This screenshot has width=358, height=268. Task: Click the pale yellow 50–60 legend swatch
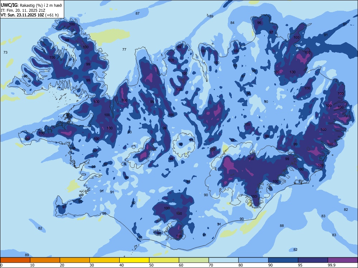coord(164,260)
